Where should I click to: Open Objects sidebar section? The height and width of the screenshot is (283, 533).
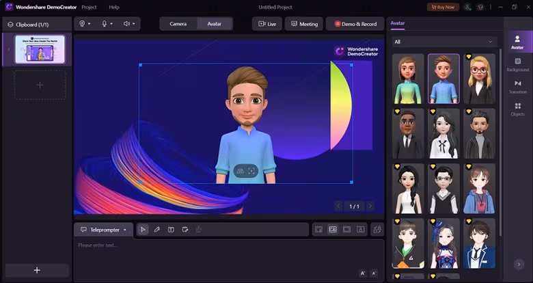(x=518, y=109)
